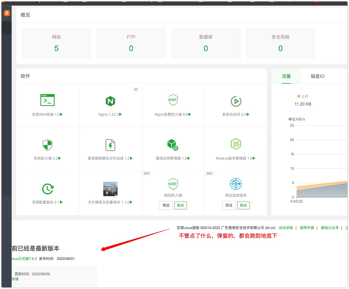This screenshot has width=349, height=289.
Task: Click the arrow next to 堡塔应用管理器 1.5
Action: [189, 158]
